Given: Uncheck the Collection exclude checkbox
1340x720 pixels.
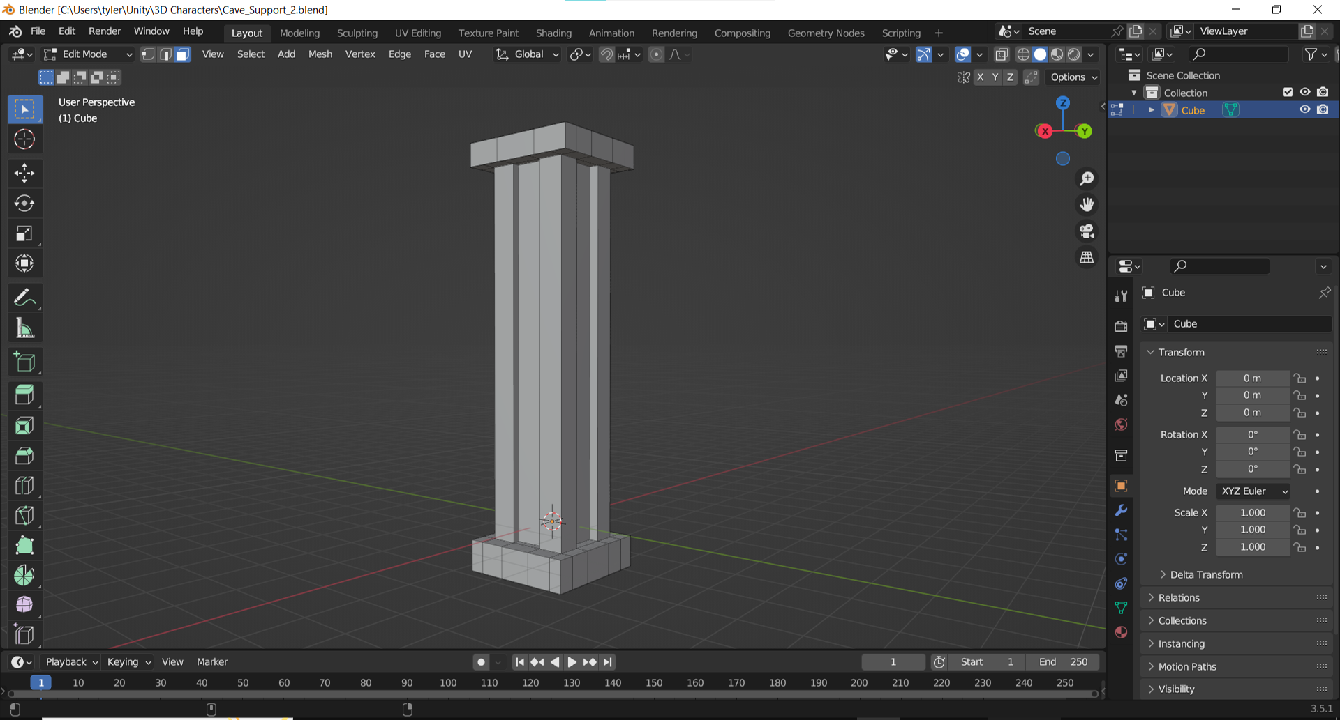Looking at the screenshot, I should pos(1288,92).
